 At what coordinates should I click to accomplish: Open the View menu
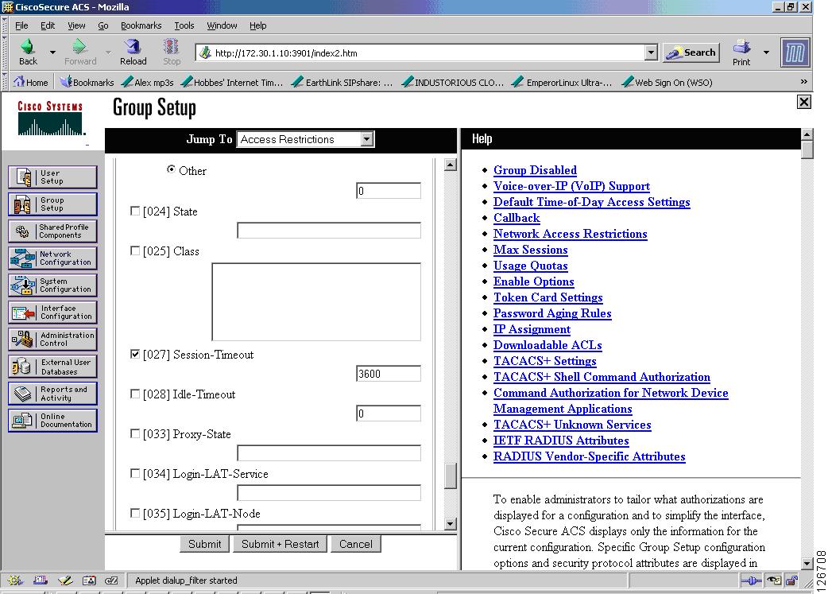click(76, 25)
